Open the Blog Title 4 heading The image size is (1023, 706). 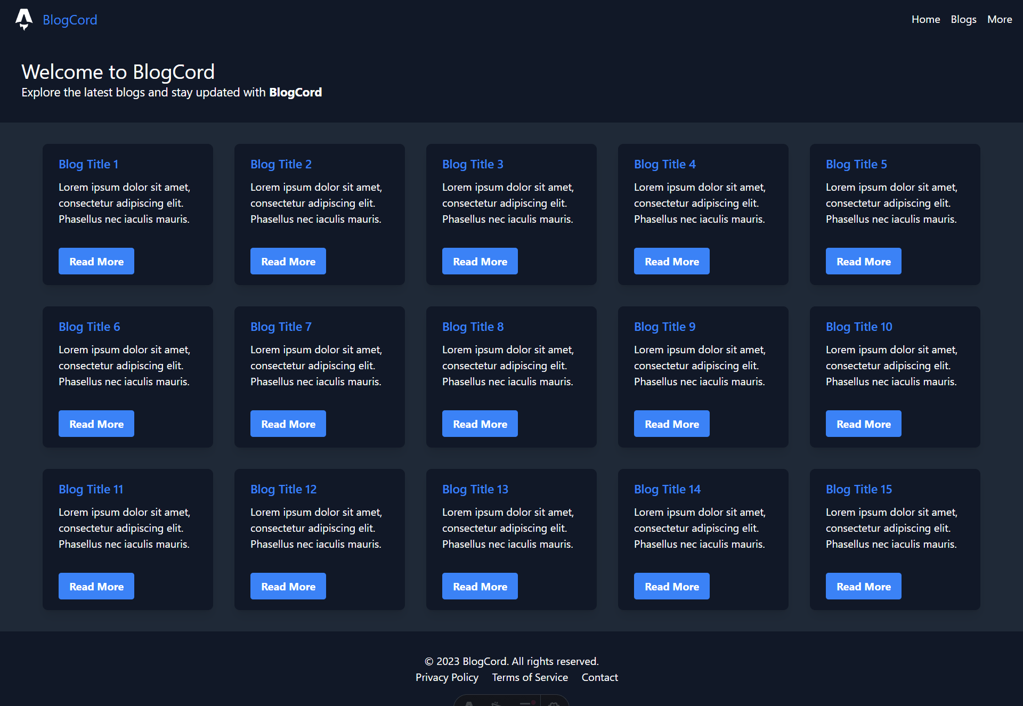click(x=664, y=164)
